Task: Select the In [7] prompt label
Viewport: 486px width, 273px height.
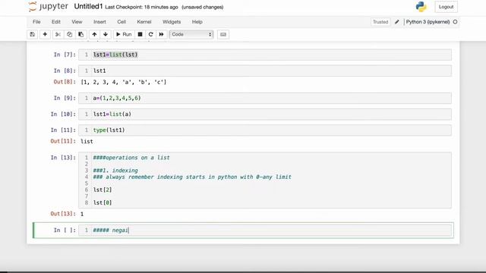Action: 65,55
